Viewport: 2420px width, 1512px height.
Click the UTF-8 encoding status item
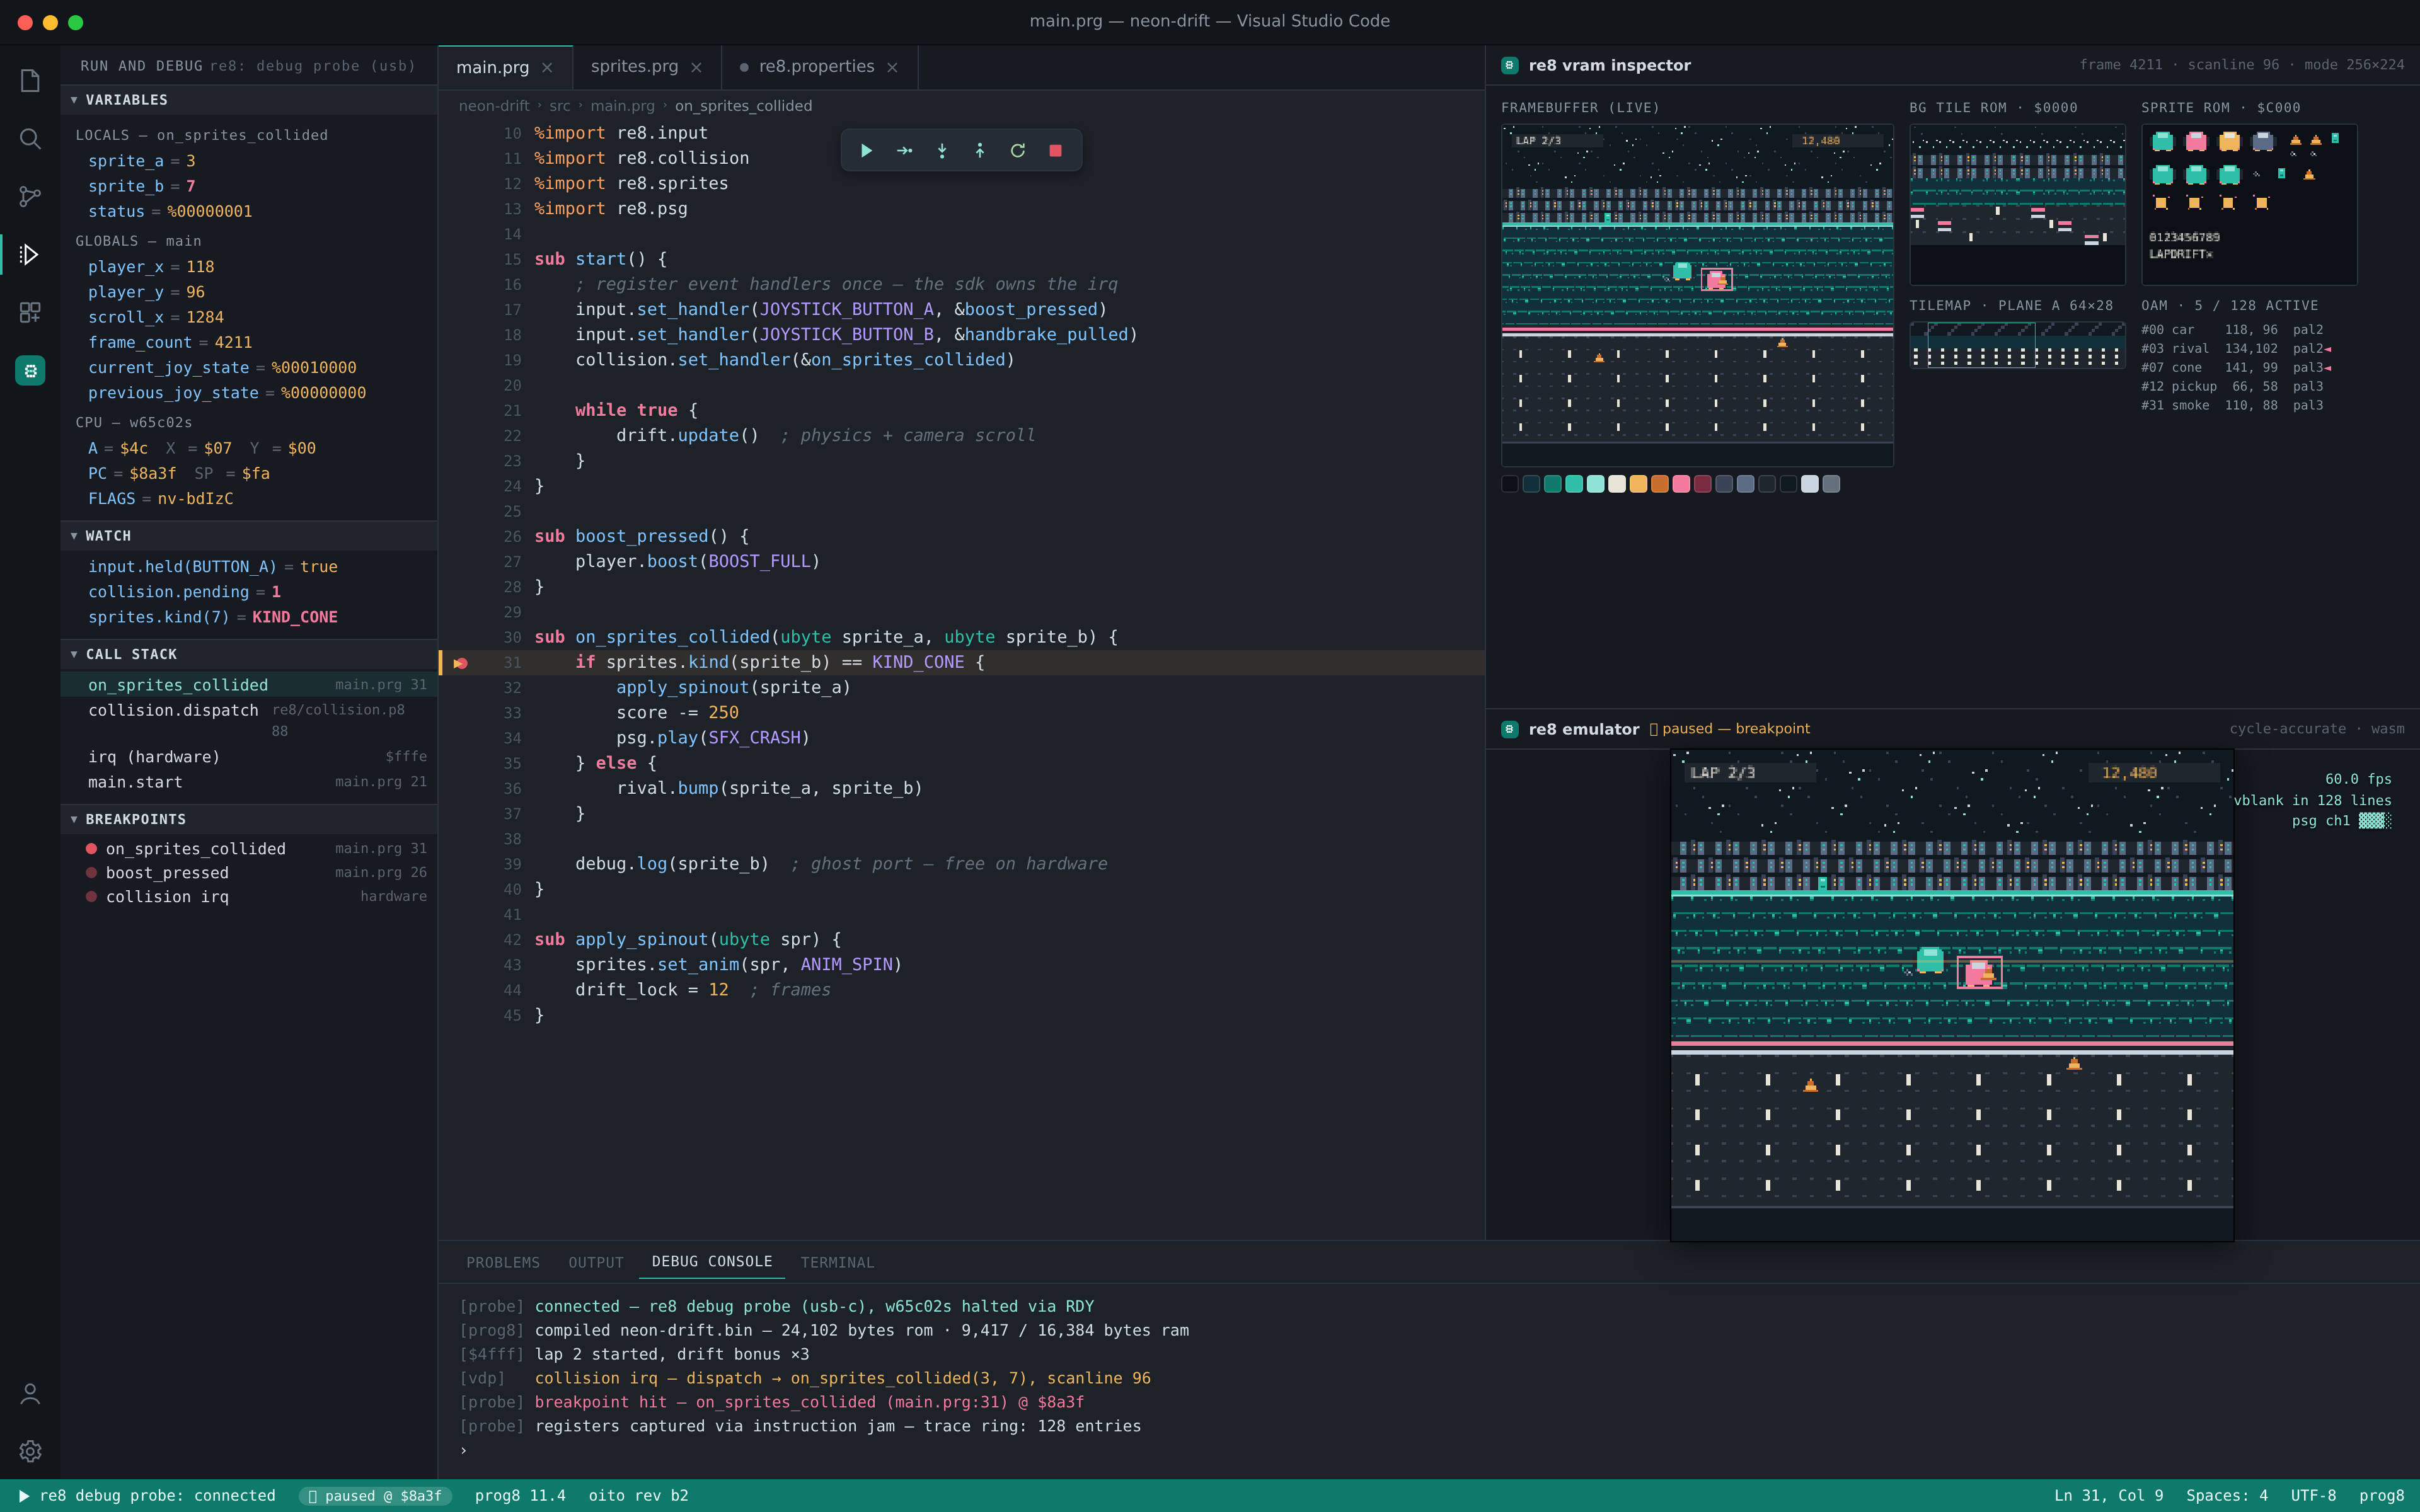2313,1496
